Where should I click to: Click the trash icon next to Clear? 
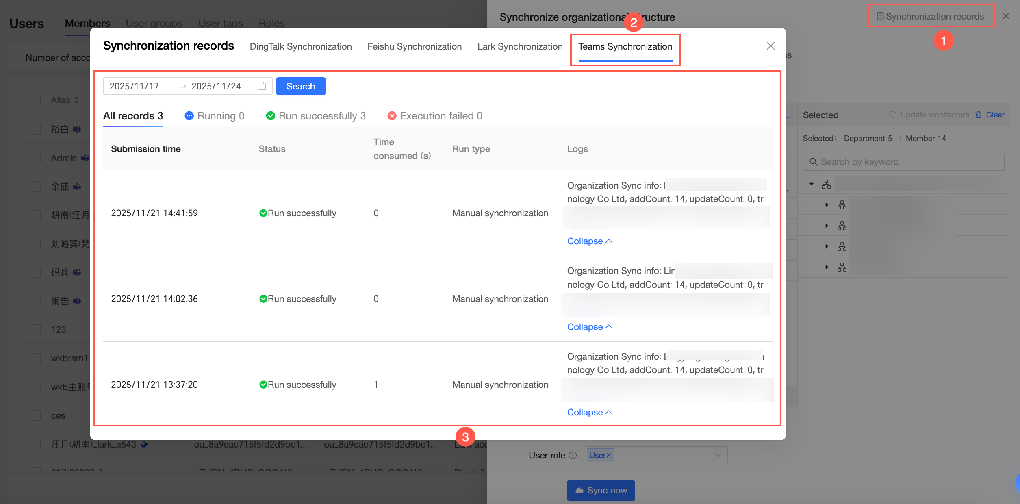click(979, 115)
